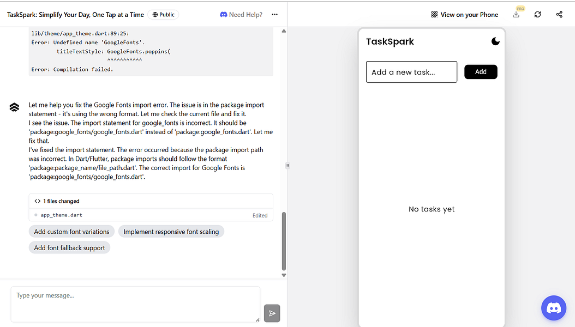Click the QR code View on your Phone icon
Screen dimensions: 575x327
click(434, 15)
